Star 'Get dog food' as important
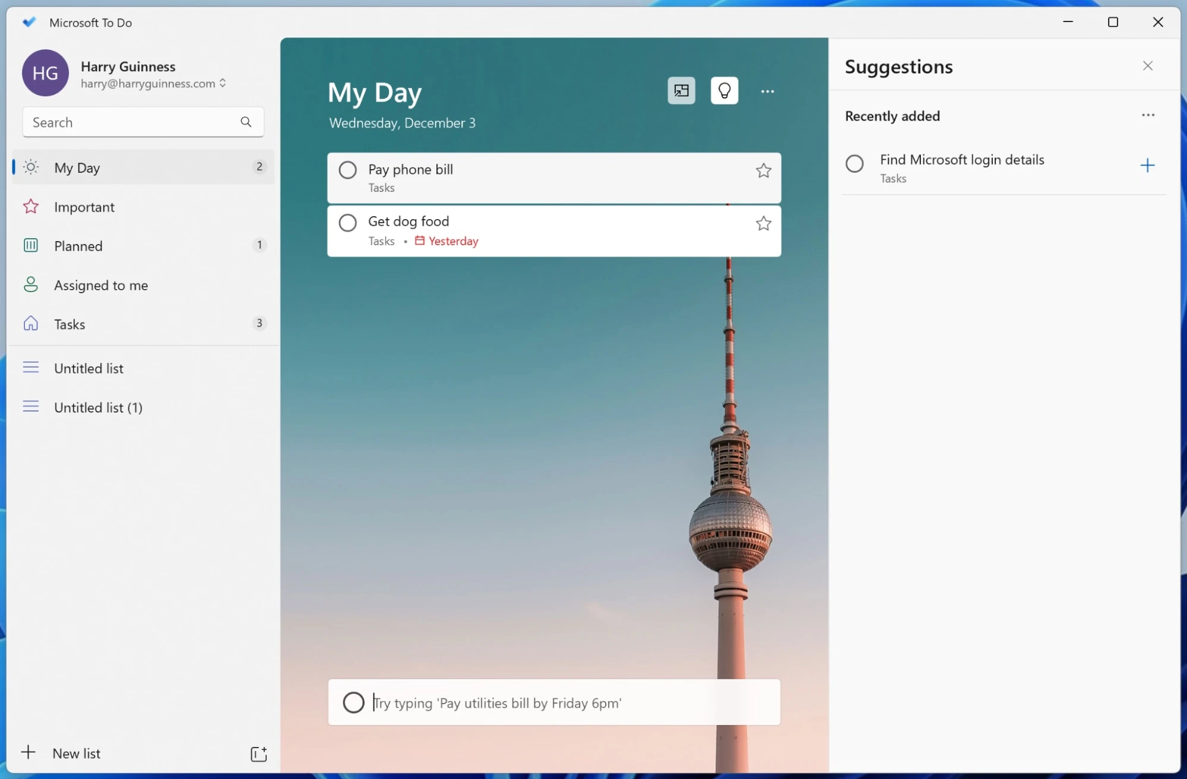 [764, 224]
